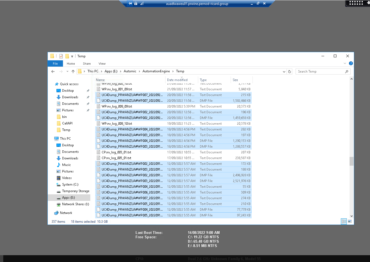Open Apps (E:) from the breadcrumb path
The height and width of the screenshot is (262, 370).
point(110,71)
